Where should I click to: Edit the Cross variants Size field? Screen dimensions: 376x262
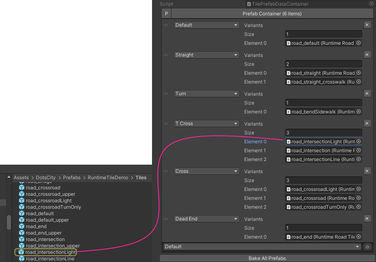click(323, 180)
